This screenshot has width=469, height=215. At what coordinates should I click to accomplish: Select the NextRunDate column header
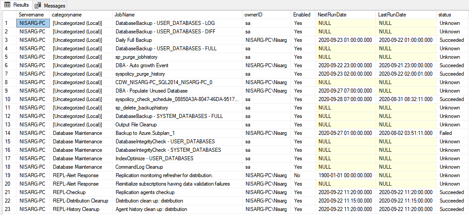pyautogui.click(x=332, y=15)
